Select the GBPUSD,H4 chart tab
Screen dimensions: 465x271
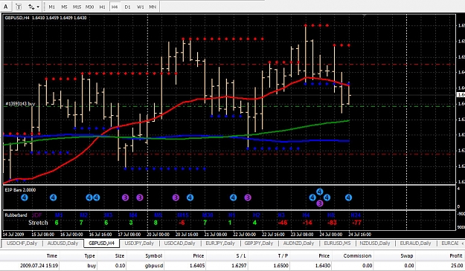tap(101, 244)
